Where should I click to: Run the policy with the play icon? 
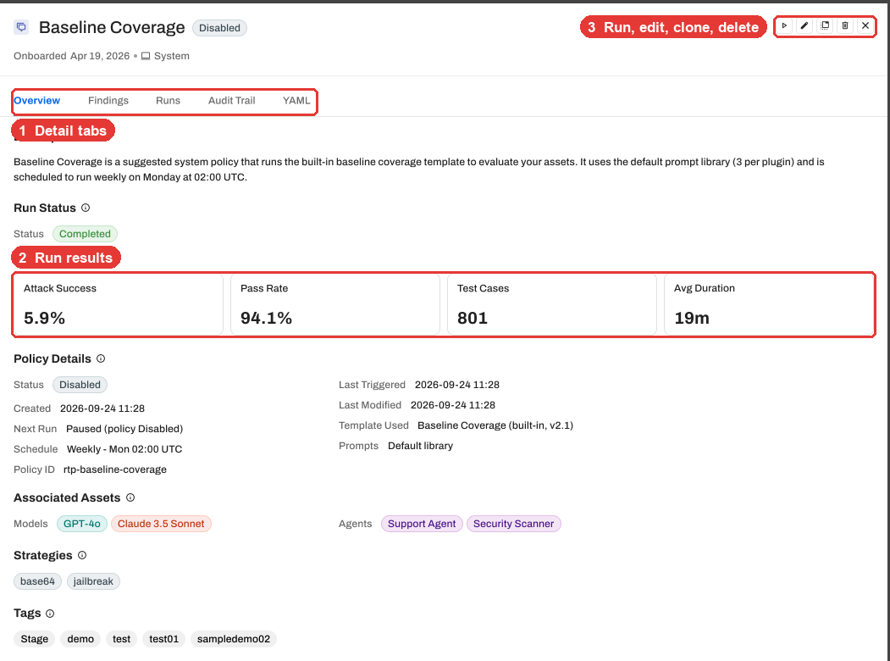click(784, 26)
